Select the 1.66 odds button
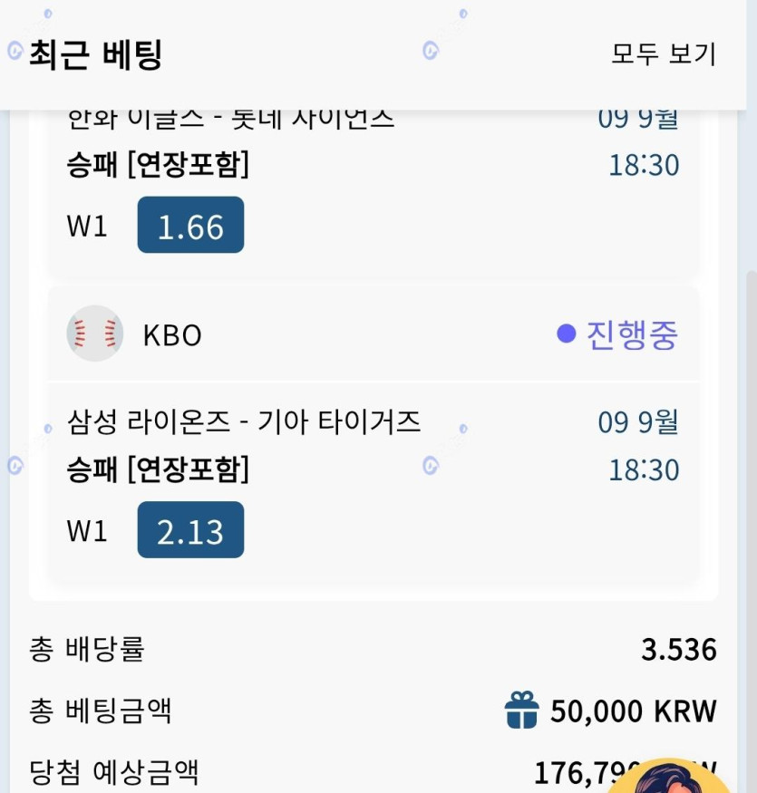Image resolution: width=757 pixels, height=793 pixels. point(190,226)
